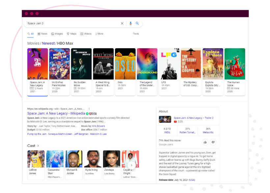Open the Trailer 2 title link
Screen dimensions: 270x193
click(x=194, y=118)
